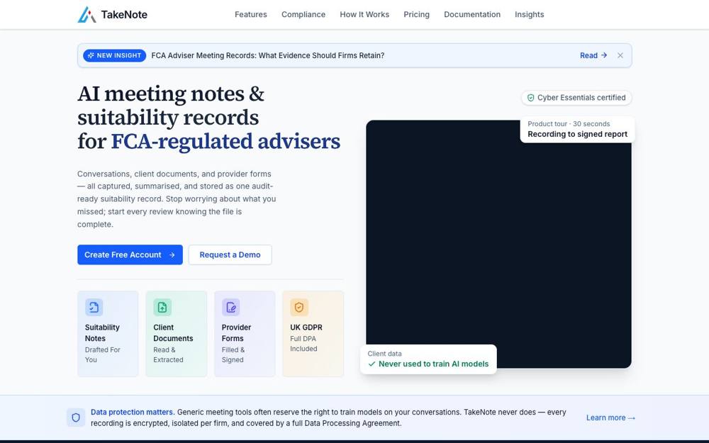The width and height of the screenshot is (709, 443).
Task: Select the Provider Forms feature card
Action: point(245,334)
